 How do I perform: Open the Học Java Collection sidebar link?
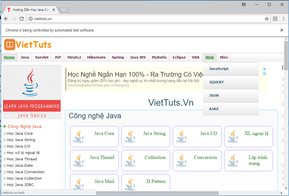tap(24, 178)
